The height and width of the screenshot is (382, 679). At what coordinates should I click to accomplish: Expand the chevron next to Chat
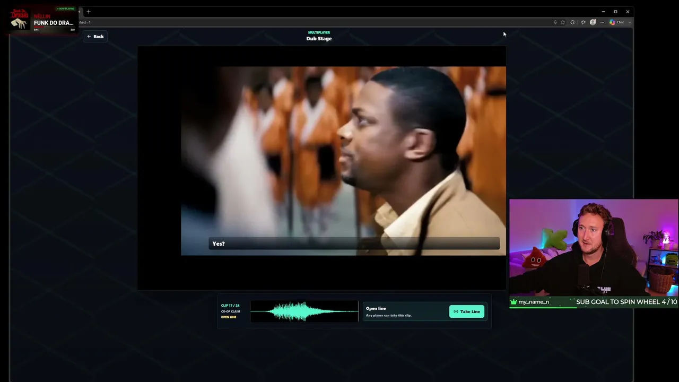point(630,22)
